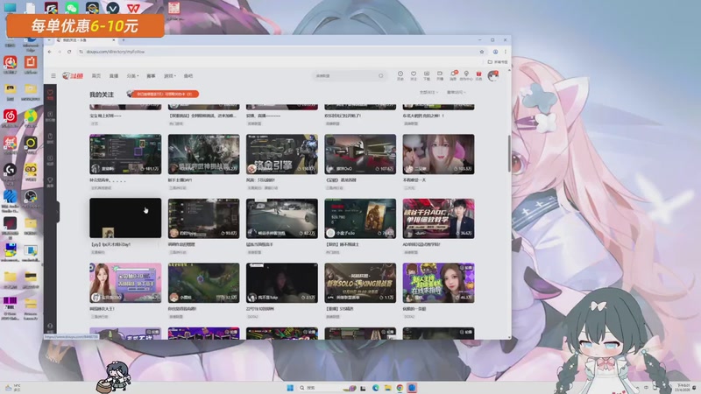Image resolution: width=701 pixels, height=394 pixels.
Task: Open WeChat icon on desktop top row
Action: (x=72, y=8)
